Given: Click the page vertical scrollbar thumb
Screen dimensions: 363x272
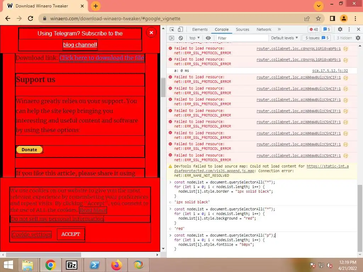Looking at the screenshot, I should [163, 87].
